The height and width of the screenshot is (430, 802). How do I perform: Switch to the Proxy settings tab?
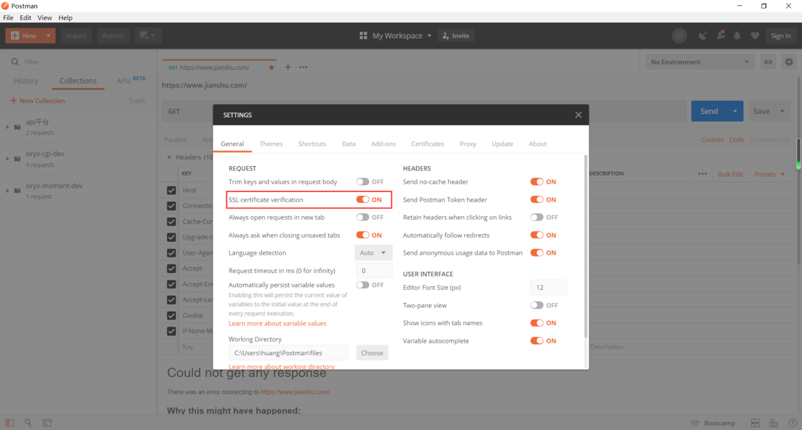tap(468, 144)
